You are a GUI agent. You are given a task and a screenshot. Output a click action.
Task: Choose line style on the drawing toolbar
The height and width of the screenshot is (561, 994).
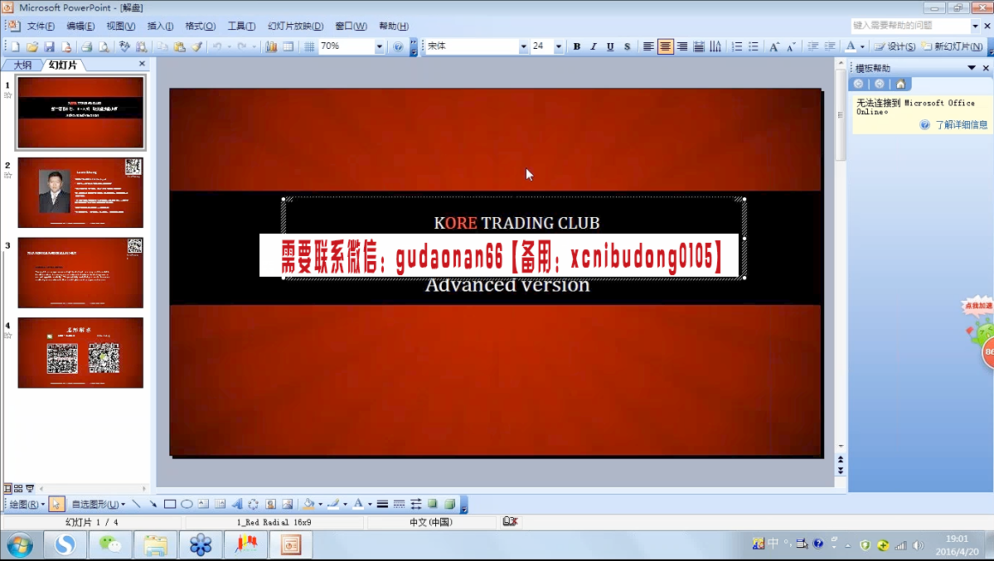(382, 504)
